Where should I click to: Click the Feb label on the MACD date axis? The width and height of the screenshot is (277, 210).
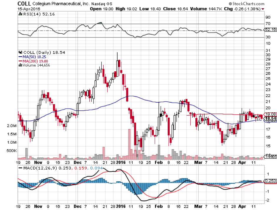tap(159, 206)
